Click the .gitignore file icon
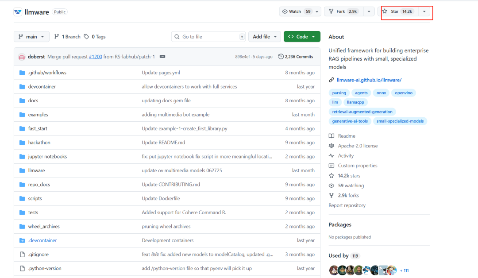The height and width of the screenshot is (278, 478). [x=22, y=255]
